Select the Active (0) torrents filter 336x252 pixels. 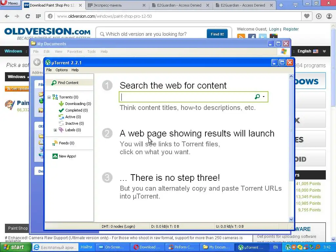pos(70,117)
